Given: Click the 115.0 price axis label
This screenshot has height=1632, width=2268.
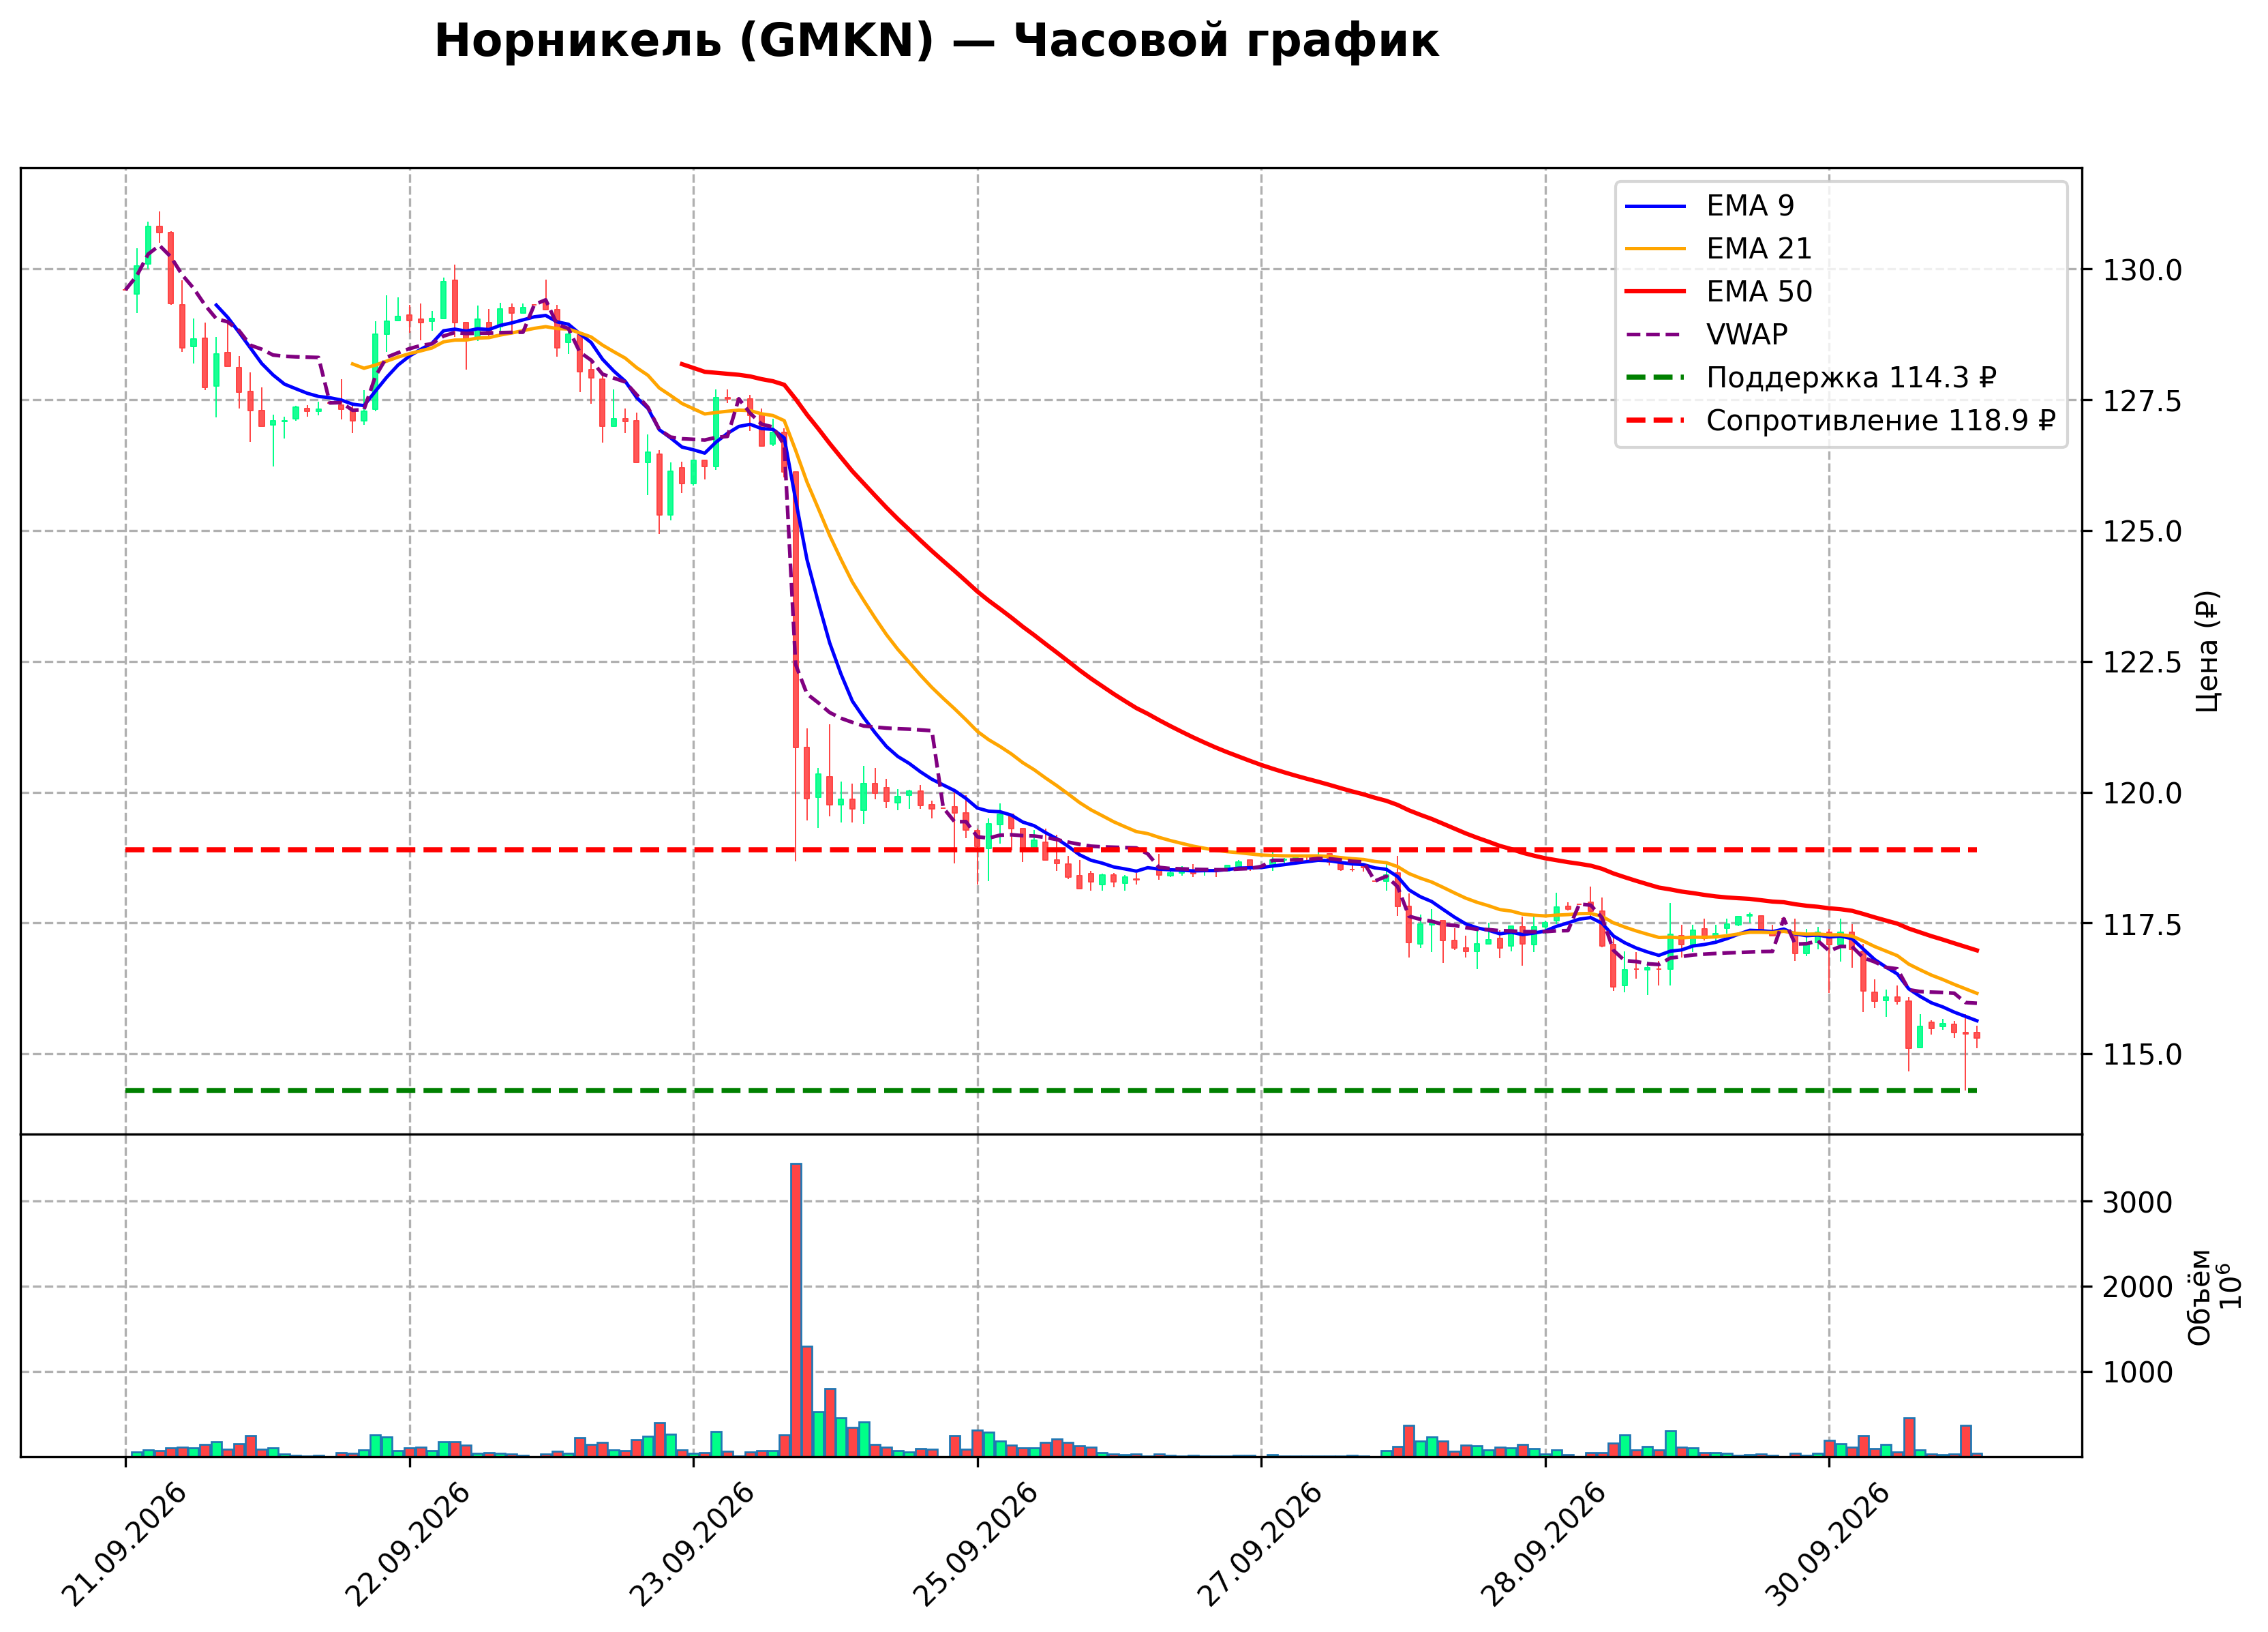Looking at the screenshot, I should pos(2142,1054).
